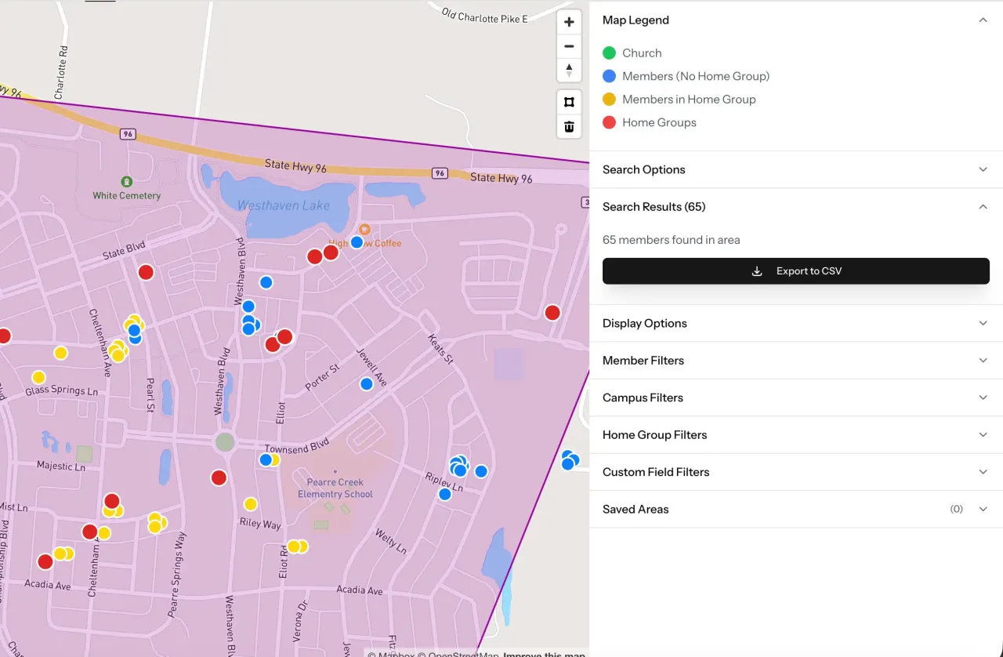
Task: Click green Church legend swatch
Action: 609,53
